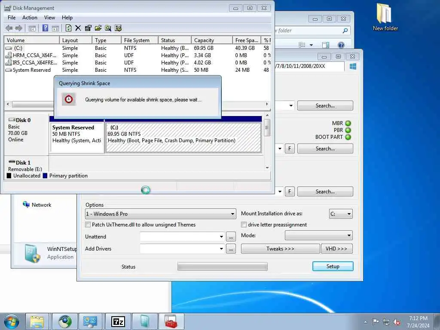Select the C: 69.95 GB partition block

point(183,137)
